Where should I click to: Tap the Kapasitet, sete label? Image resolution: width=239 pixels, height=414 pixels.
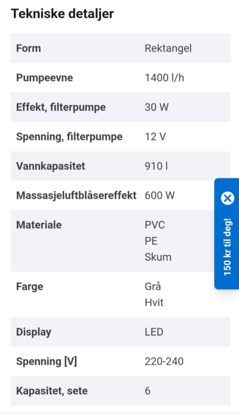click(52, 391)
